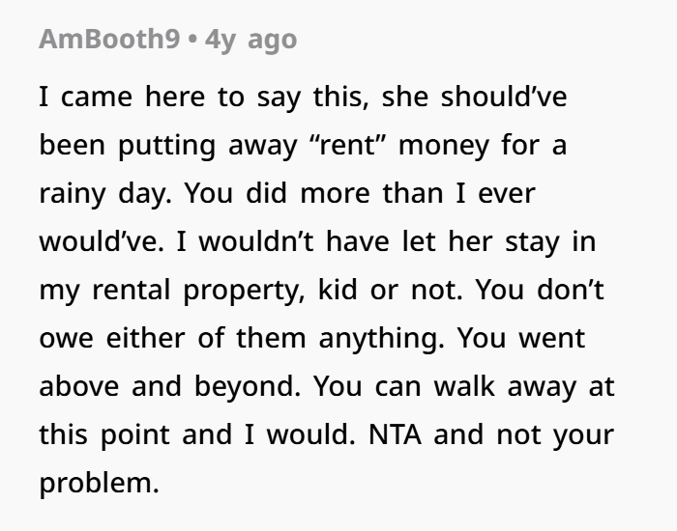Click the word "putting" in the second line
The height and width of the screenshot is (531, 677).
coord(166,146)
